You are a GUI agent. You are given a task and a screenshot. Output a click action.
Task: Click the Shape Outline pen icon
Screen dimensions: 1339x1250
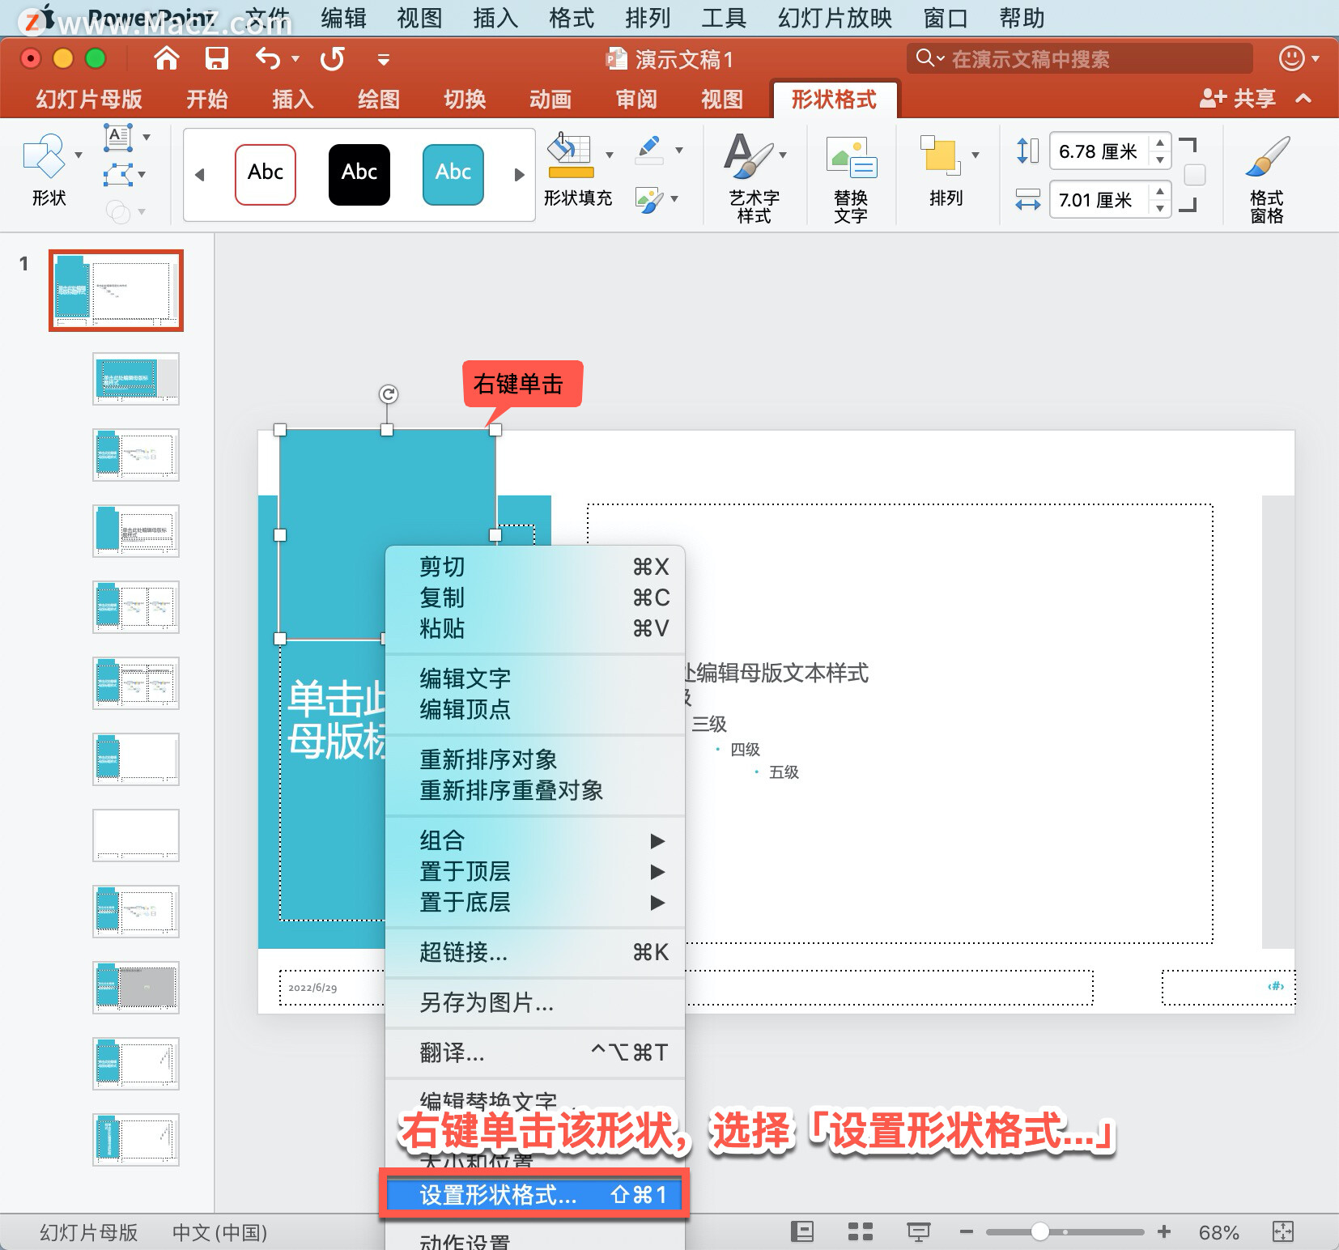(650, 151)
